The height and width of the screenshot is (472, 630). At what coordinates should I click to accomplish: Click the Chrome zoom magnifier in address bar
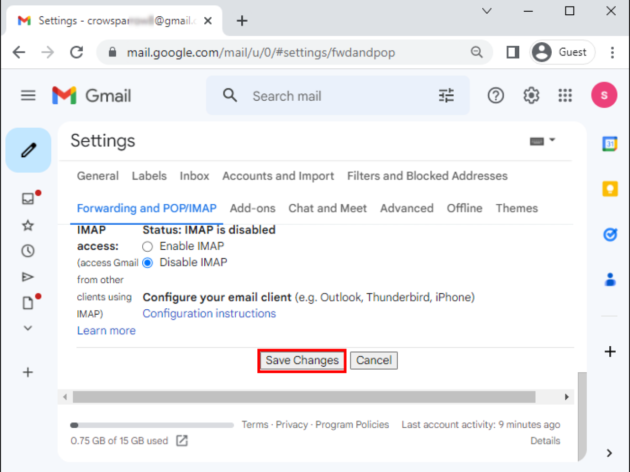point(476,52)
